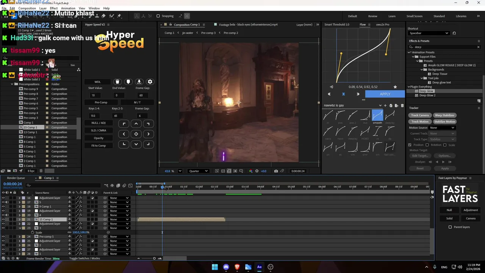The width and height of the screenshot is (485, 273).
Task: Enable the Scale checkbox in Tracker
Action: click(444, 145)
